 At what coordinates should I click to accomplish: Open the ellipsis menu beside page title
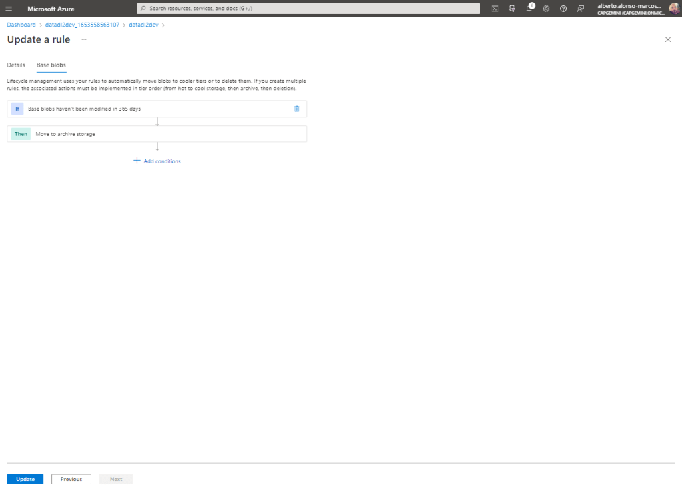pos(84,40)
